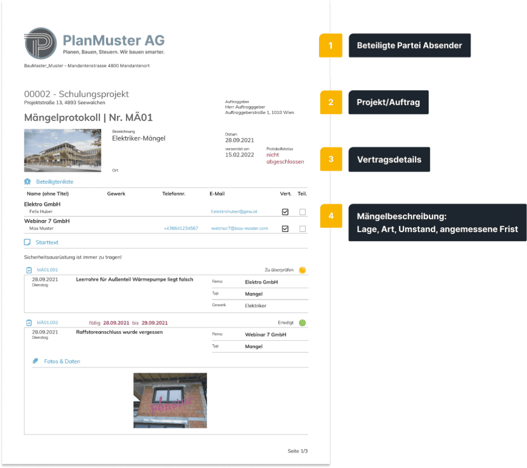Screen dimensions: 527x468
Task: Click the Starttext note icon
Action: click(28, 242)
